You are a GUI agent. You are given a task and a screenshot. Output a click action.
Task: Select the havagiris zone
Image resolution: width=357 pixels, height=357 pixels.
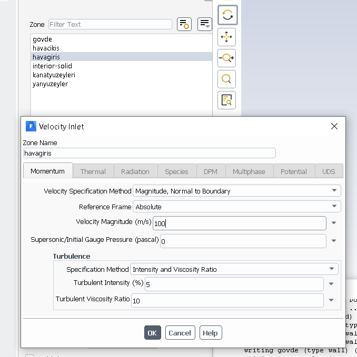(x=122, y=57)
